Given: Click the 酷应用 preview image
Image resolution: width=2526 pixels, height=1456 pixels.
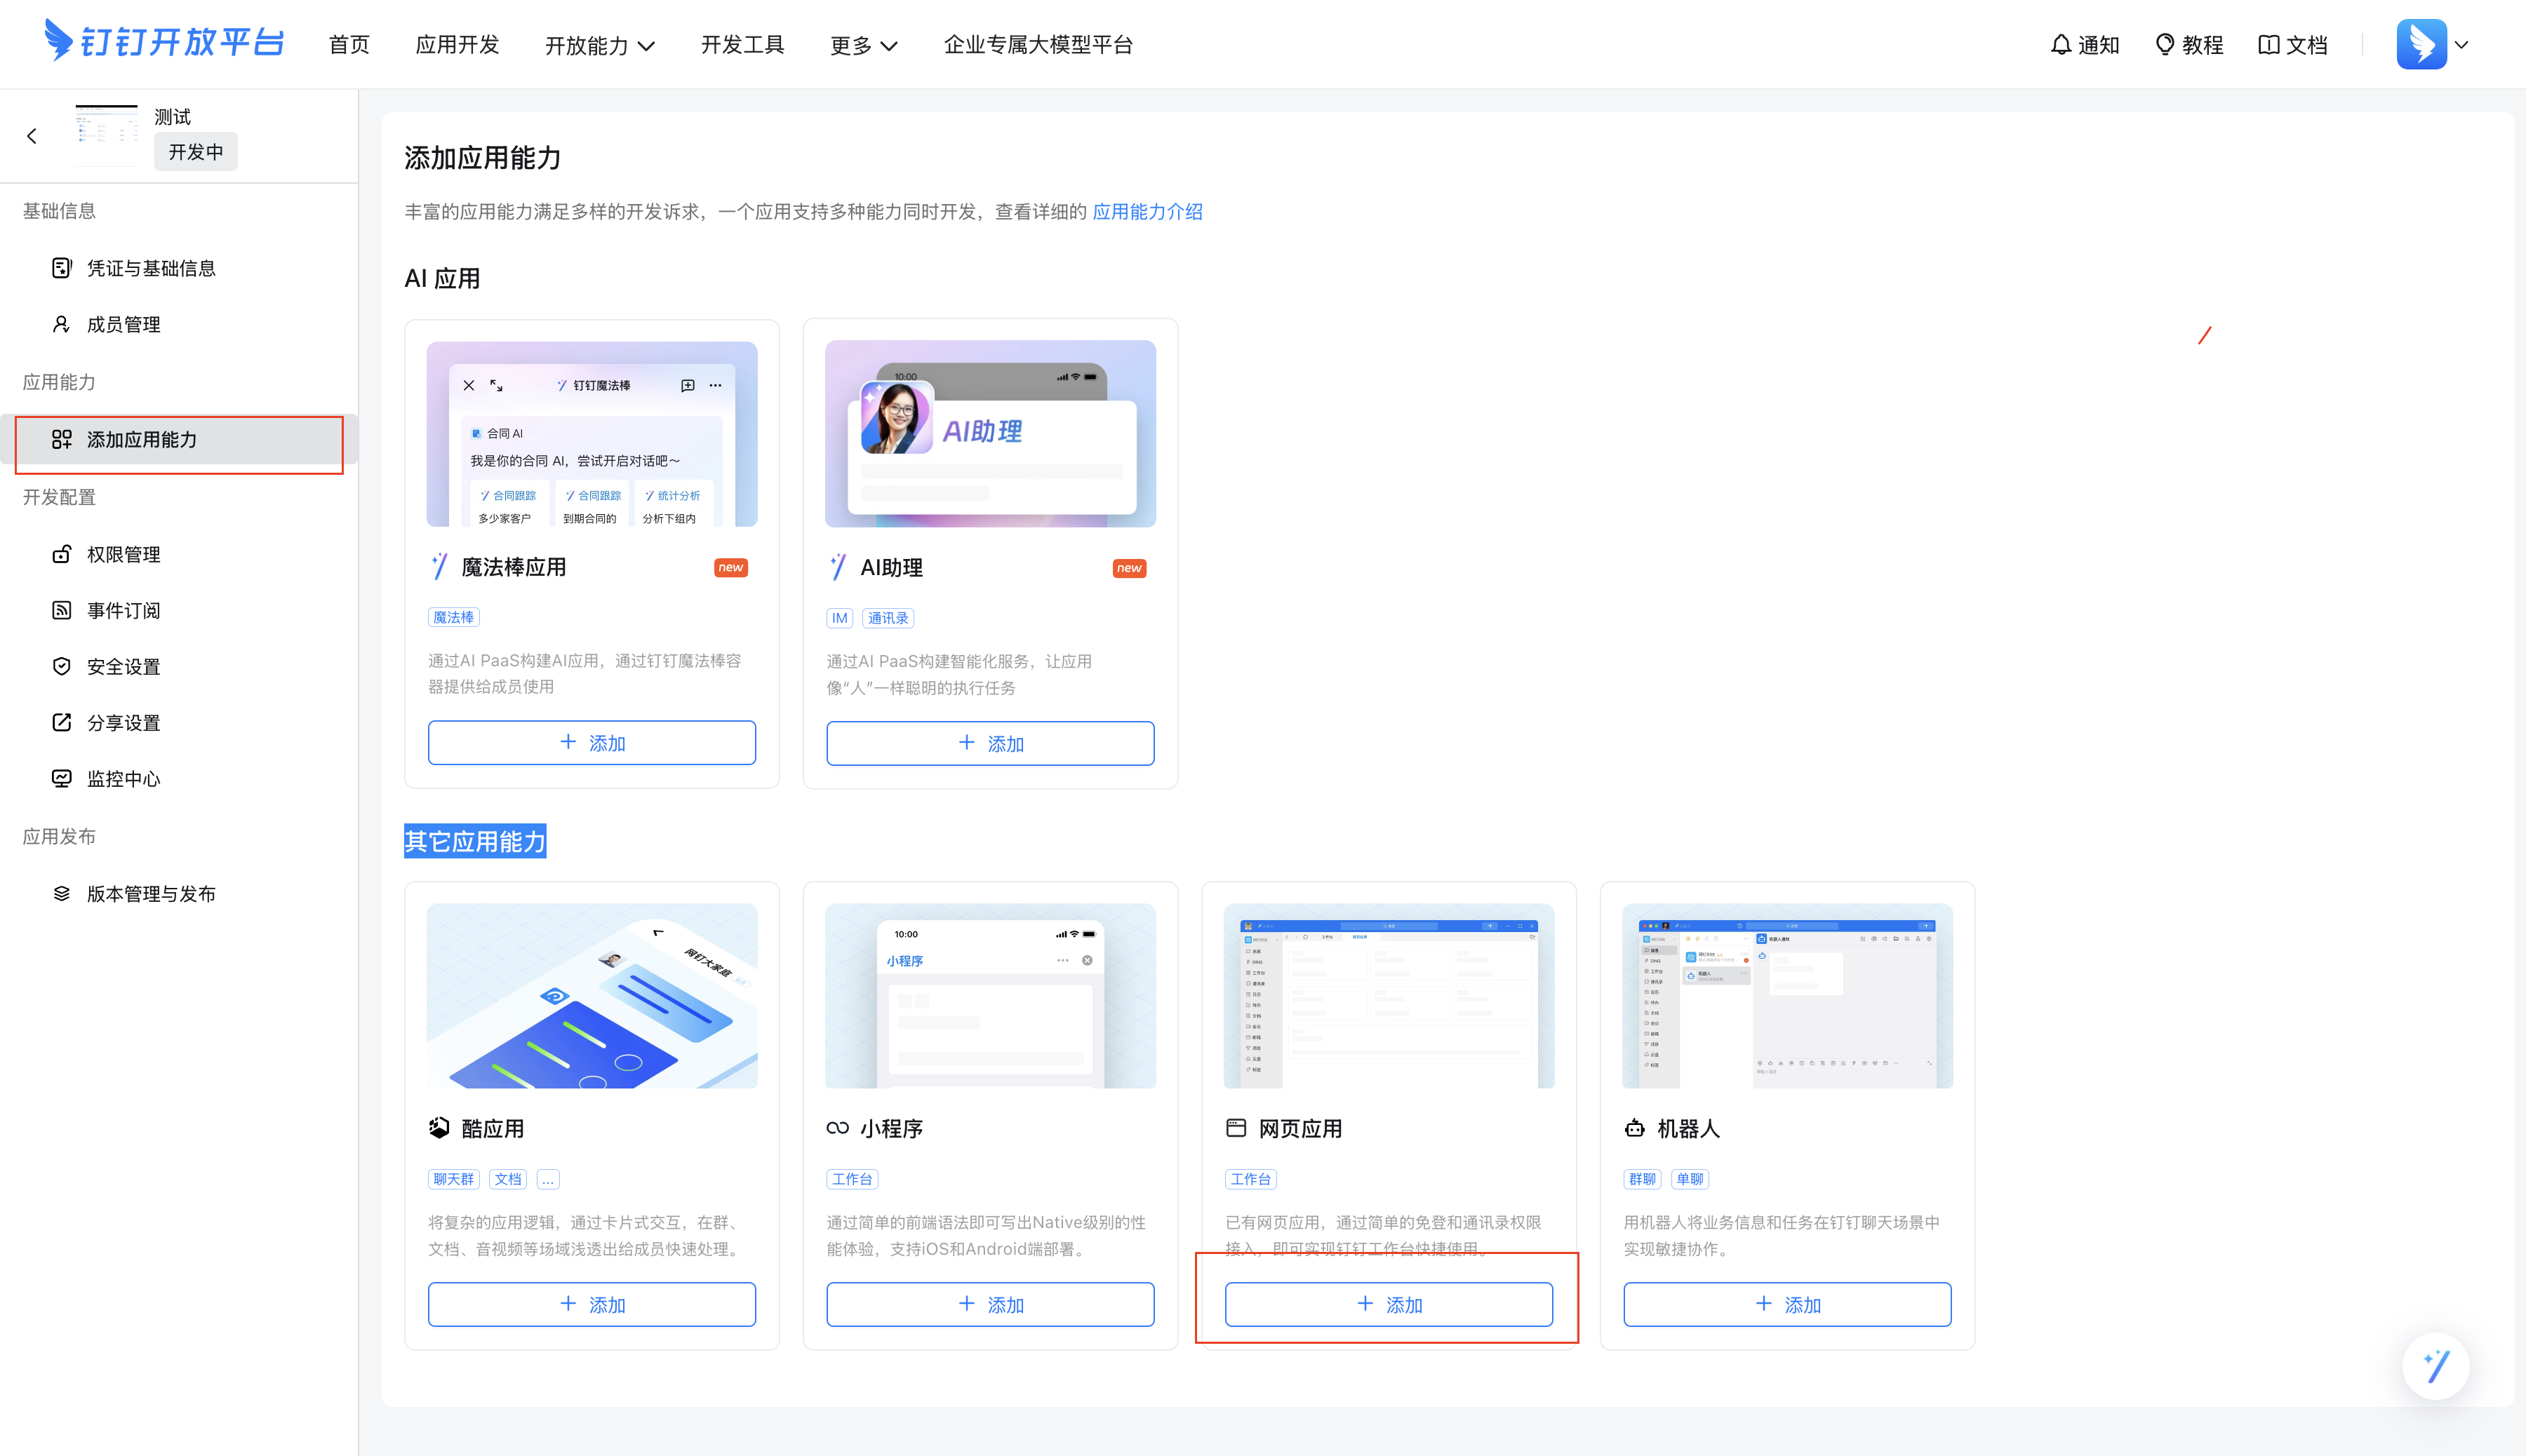Looking at the screenshot, I should (592, 995).
